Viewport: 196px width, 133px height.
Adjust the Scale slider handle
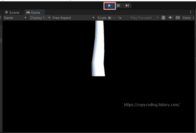coord(109,18)
